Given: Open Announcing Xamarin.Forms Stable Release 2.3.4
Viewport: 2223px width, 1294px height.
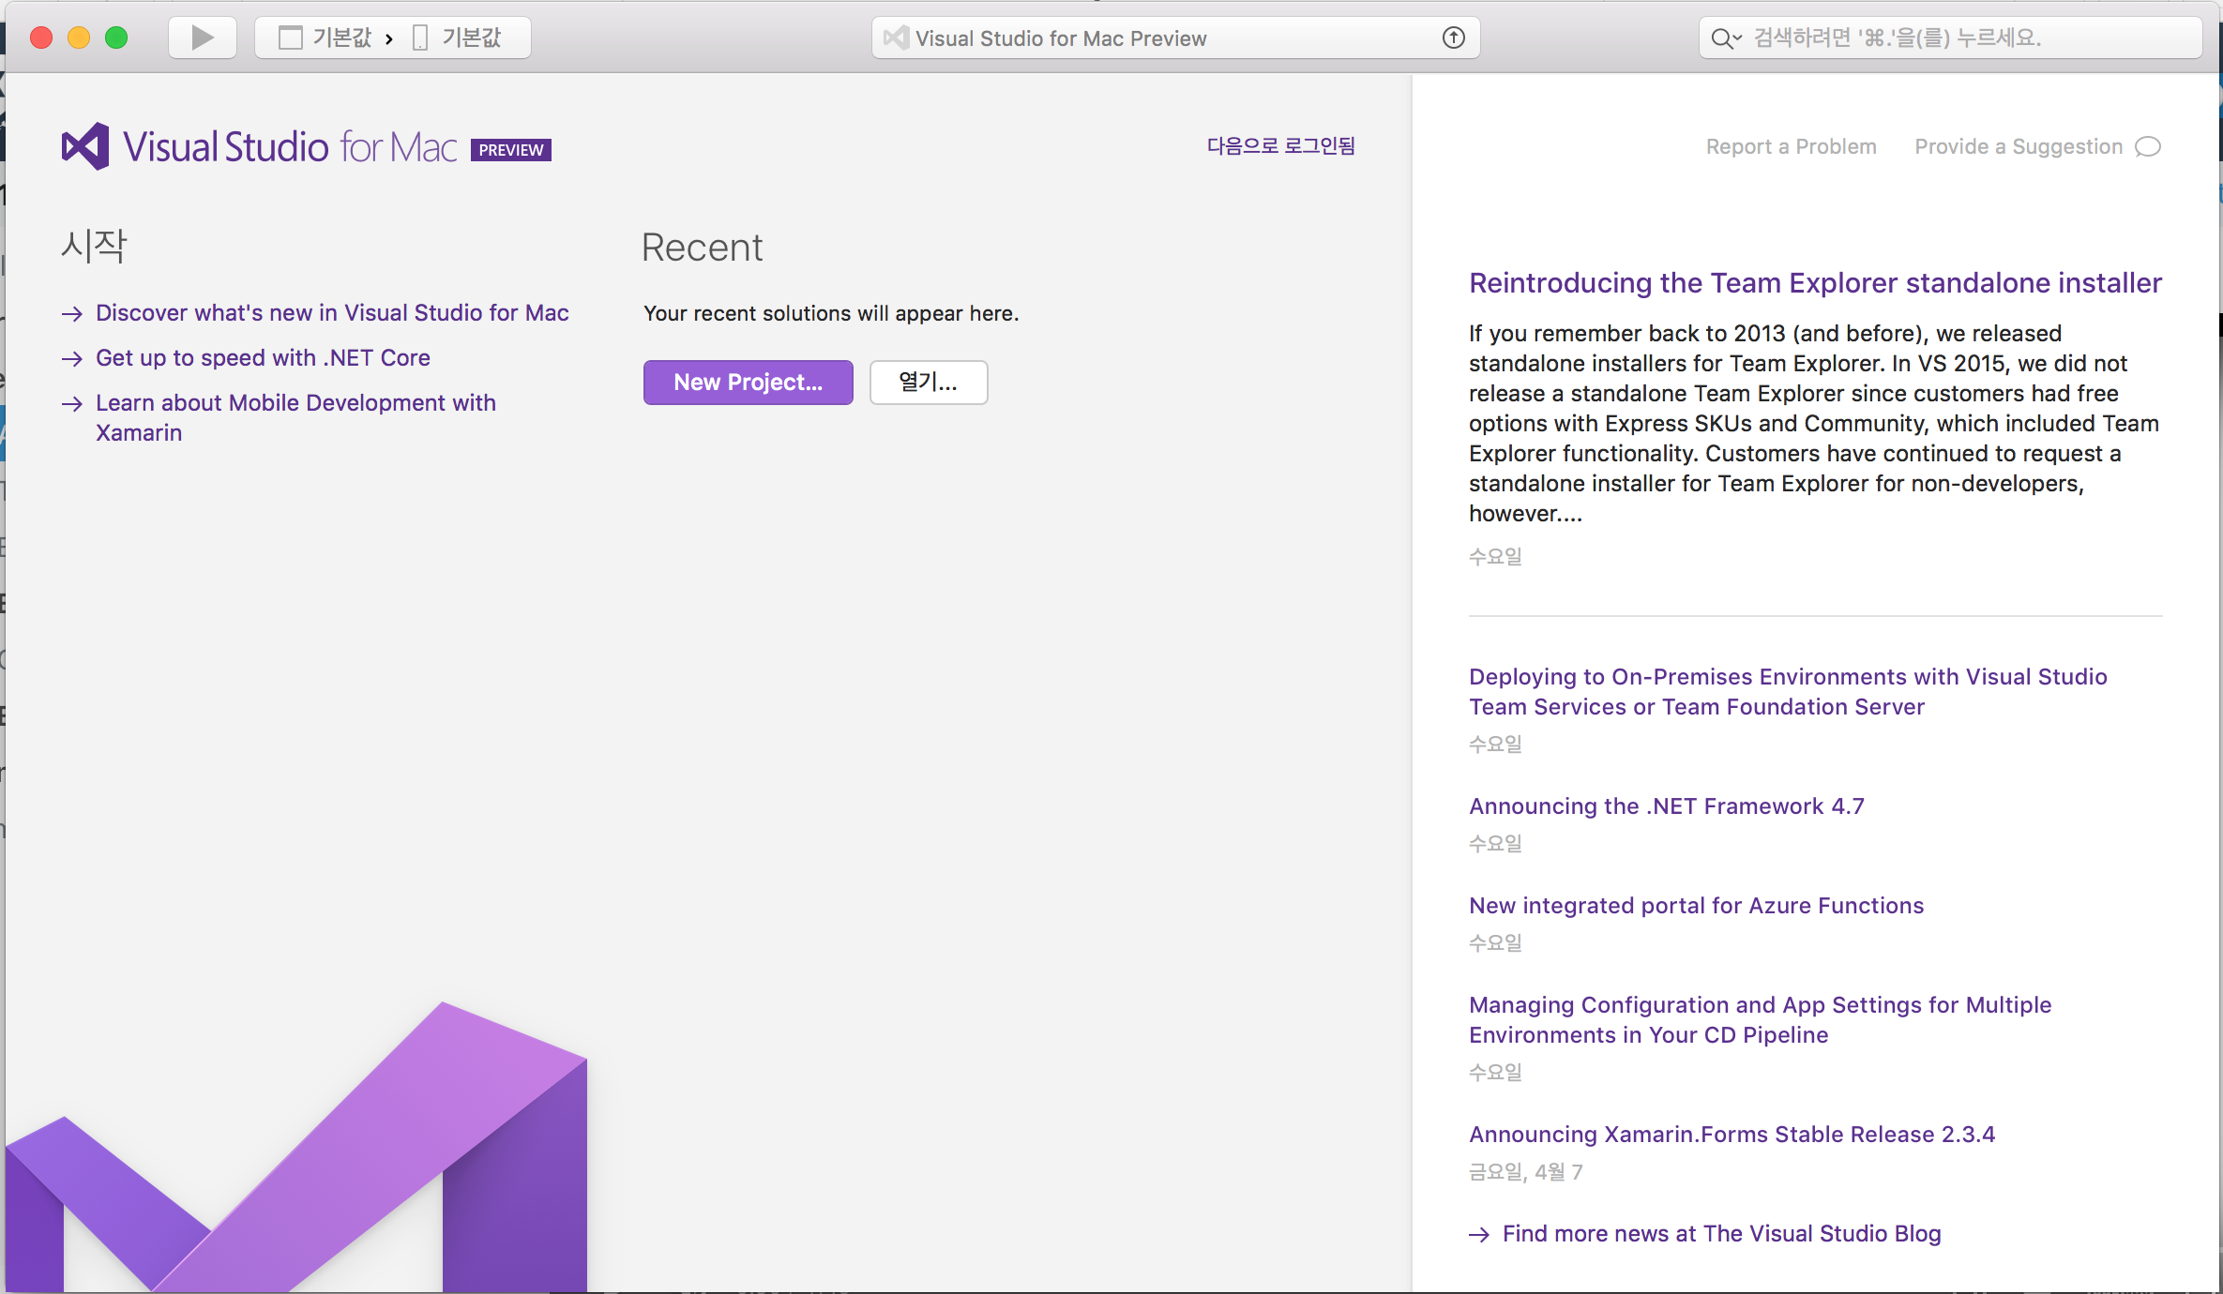Looking at the screenshot, I should click(1732, 1135).
